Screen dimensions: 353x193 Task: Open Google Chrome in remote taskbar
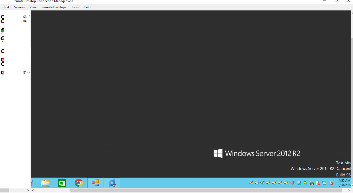(x=79, y=183)
